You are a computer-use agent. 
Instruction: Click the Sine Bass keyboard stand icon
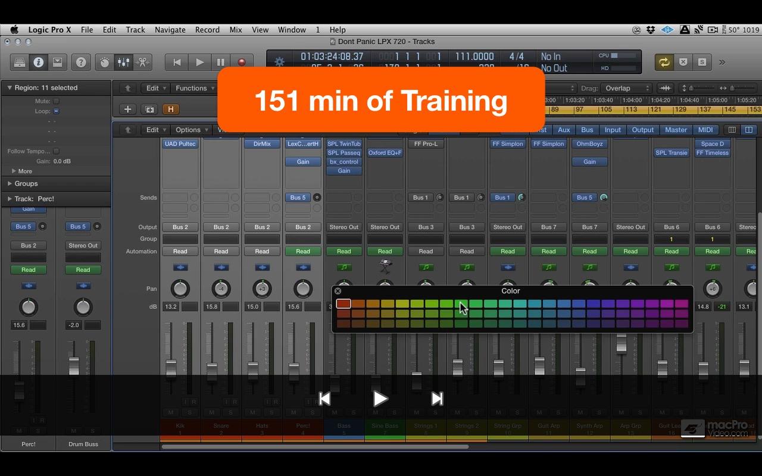(x=385, y=267)
